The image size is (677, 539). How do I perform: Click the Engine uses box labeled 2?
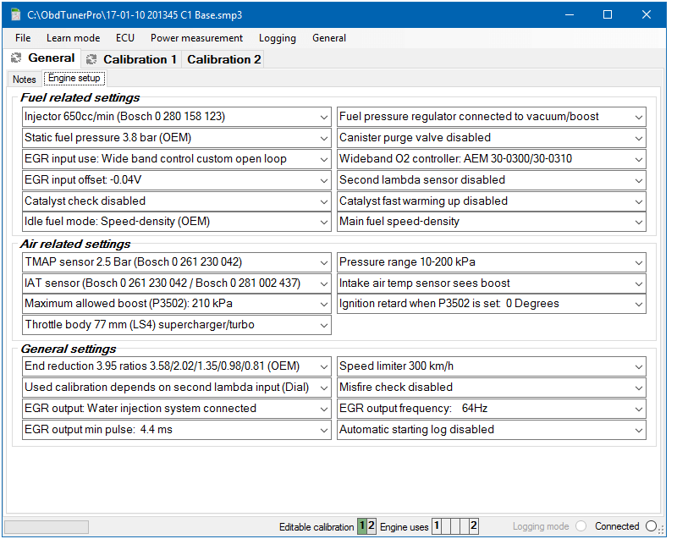coord(474,526)
